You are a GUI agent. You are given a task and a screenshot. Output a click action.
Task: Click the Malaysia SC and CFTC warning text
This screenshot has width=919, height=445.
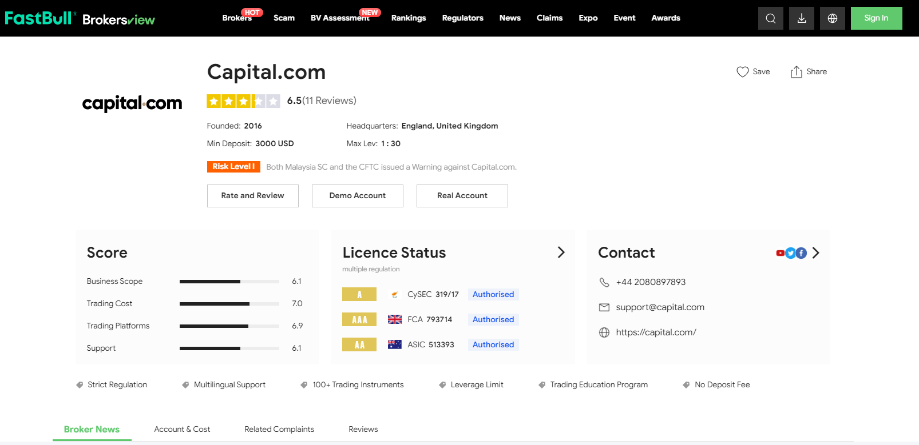(391, 167)
